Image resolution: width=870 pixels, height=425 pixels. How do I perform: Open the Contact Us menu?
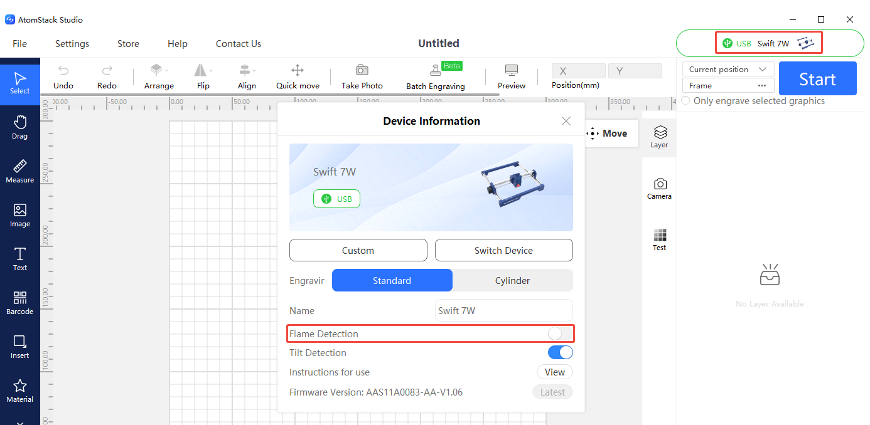pyautogui.click(x=239, y=43)
